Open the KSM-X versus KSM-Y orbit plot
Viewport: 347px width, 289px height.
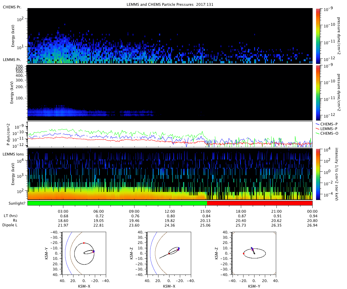pos(84,253)
